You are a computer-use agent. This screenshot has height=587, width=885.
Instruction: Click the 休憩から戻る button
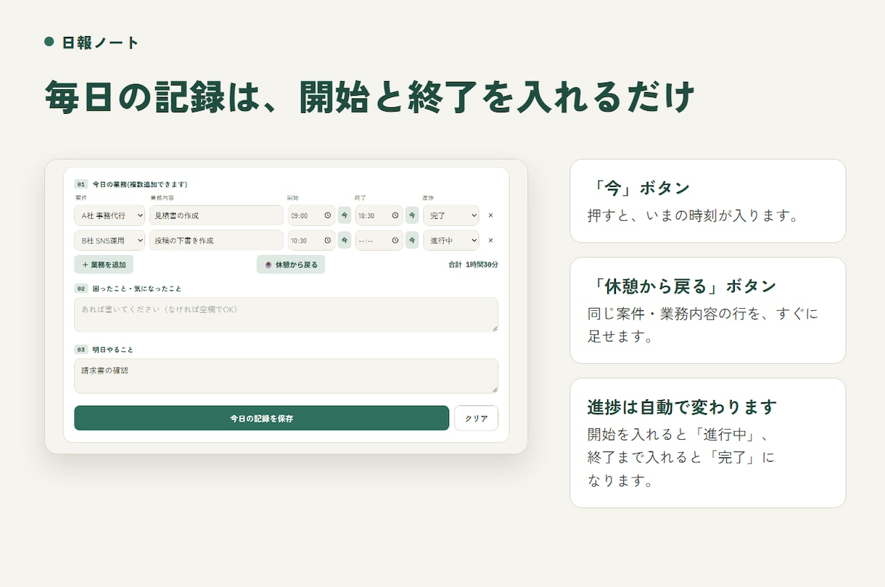pos(291,265)
